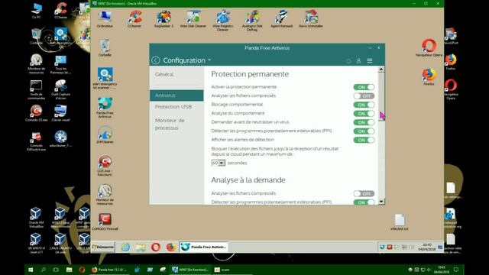Screen dimensions: 489x275
Task: Expand the Configuration title dropdown arrow
Action: pos(209,60)
